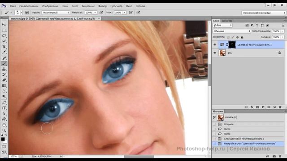Hide the Цветовой тон/Насыщенность 1 layer
Viewport: 287px width, 161px height.
tap(215, 45)
